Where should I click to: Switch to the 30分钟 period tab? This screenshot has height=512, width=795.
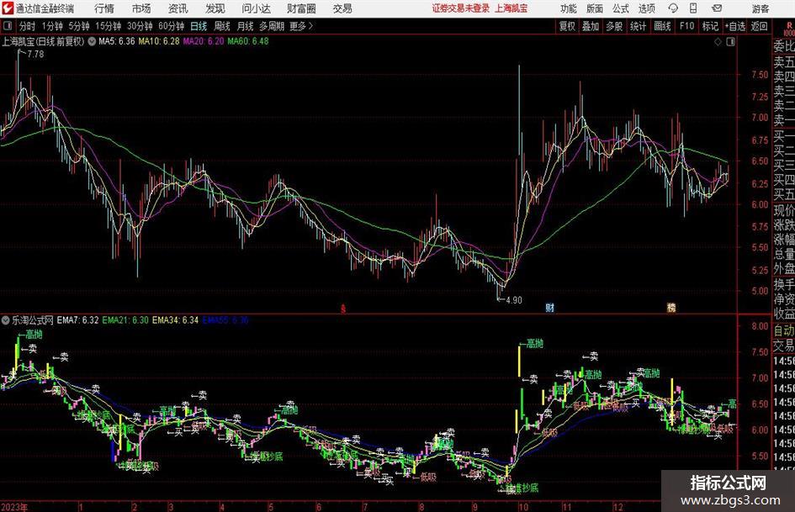(140, 26)
